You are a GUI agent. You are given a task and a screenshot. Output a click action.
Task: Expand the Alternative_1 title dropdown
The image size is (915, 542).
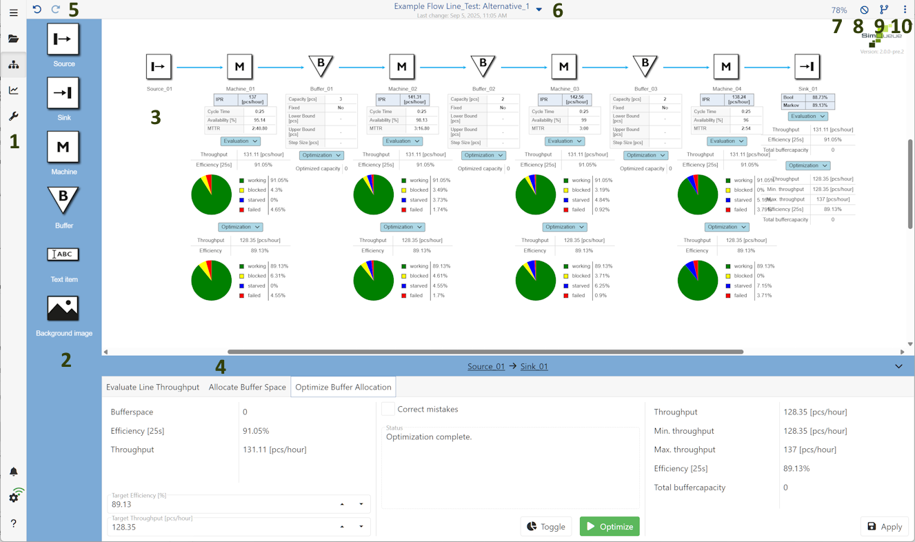[x=539, y=10]
